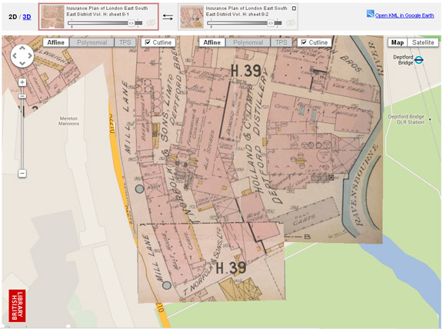
Task: Click the Deptford Bridge DLR Station label
Action: pyautogui.click(x=406, y=119)
